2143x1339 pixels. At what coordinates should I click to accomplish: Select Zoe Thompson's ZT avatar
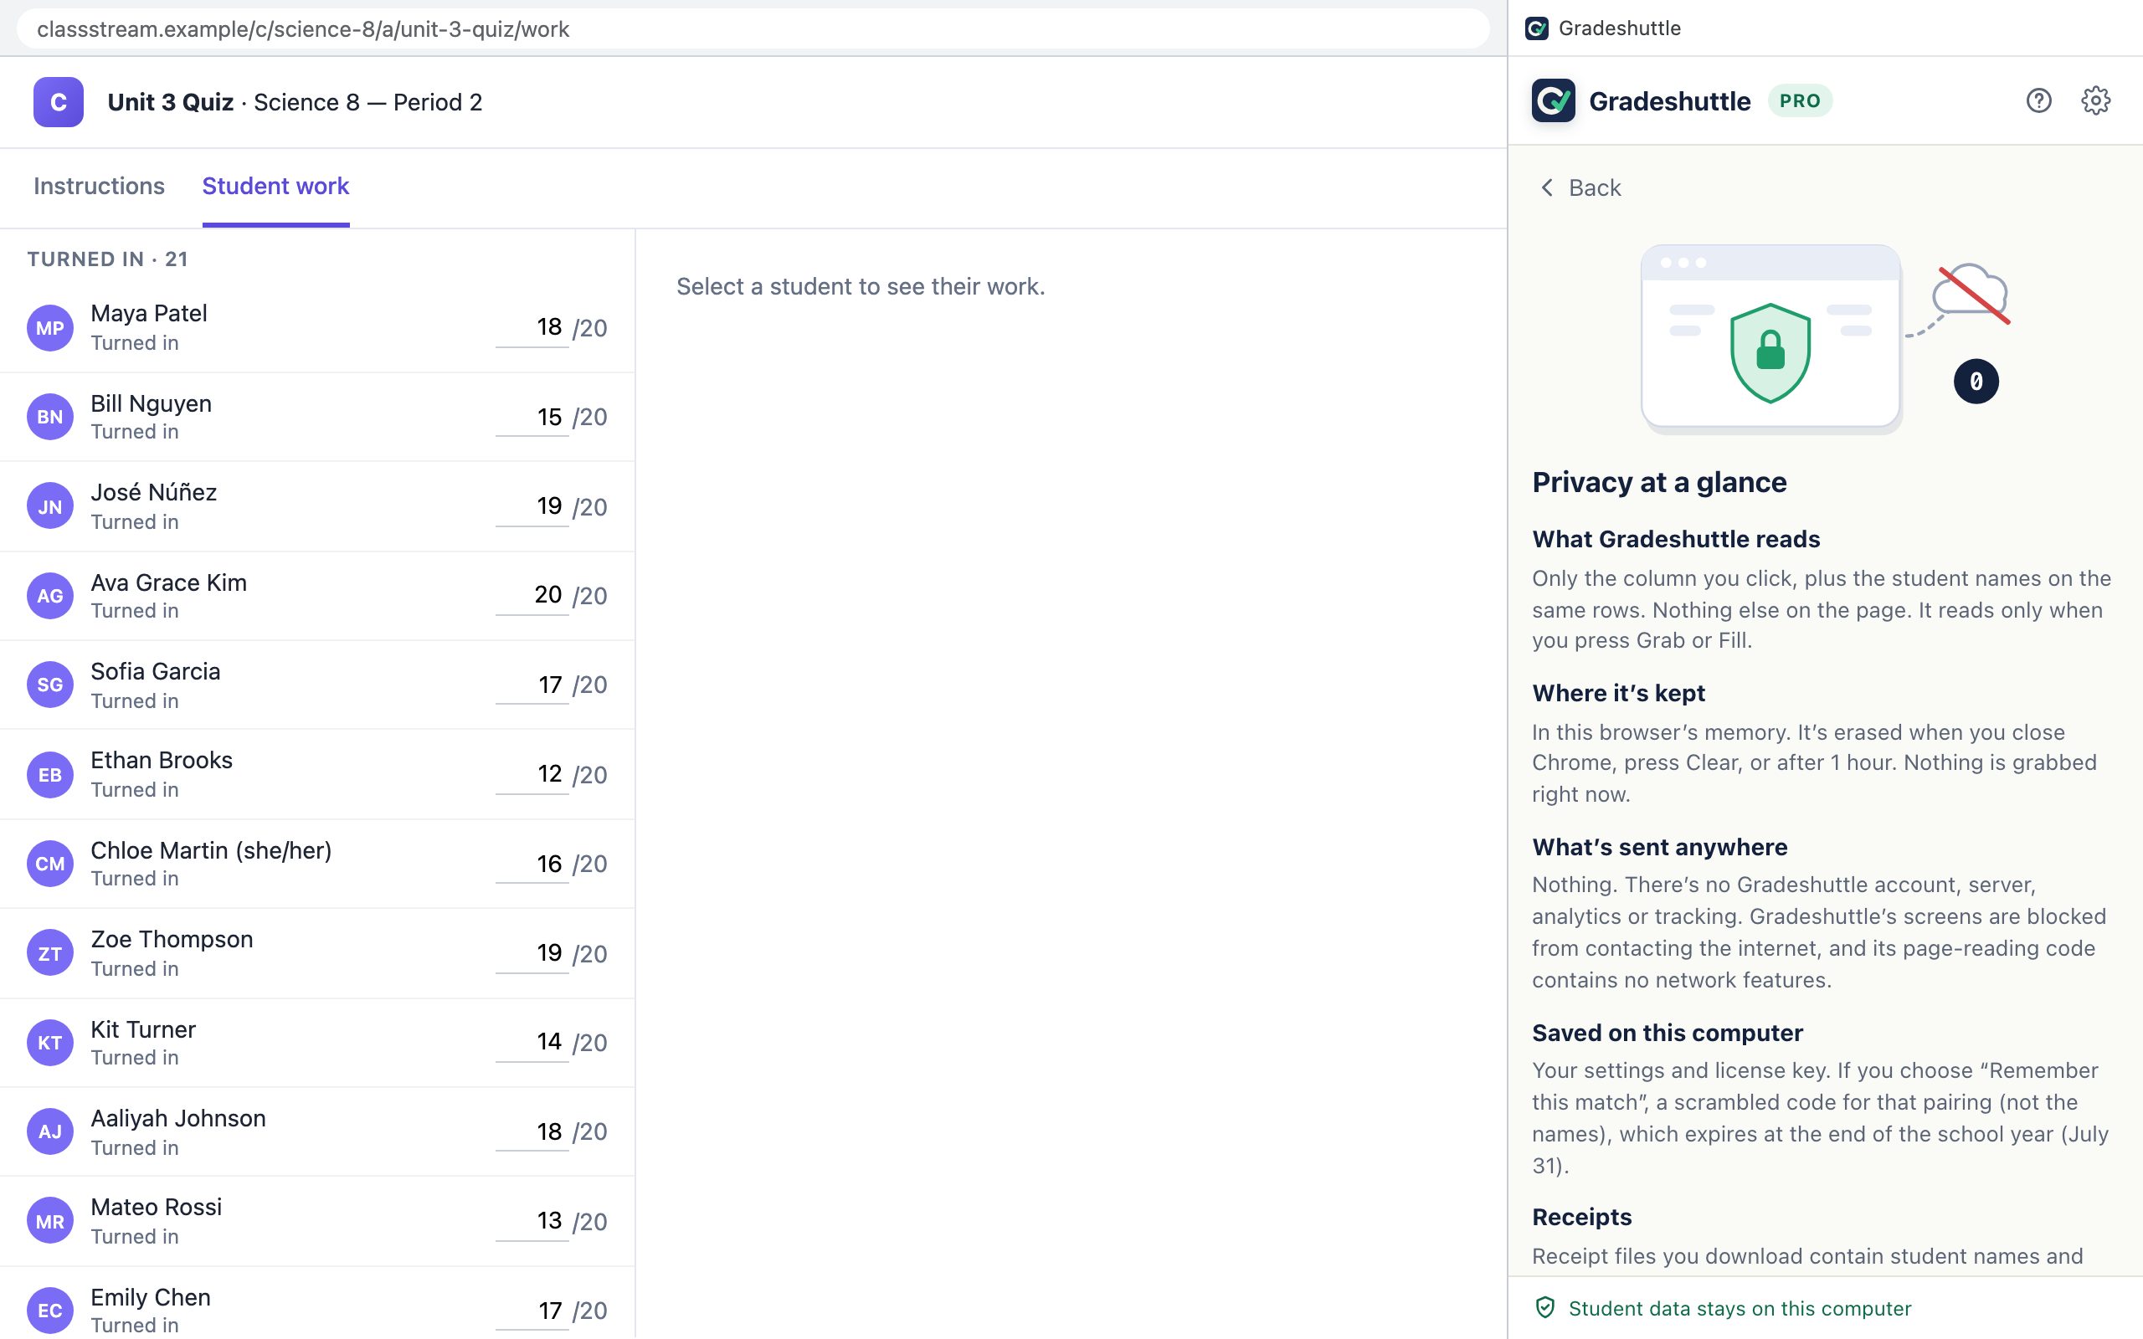pyautogui.click(x=49, y=954)
